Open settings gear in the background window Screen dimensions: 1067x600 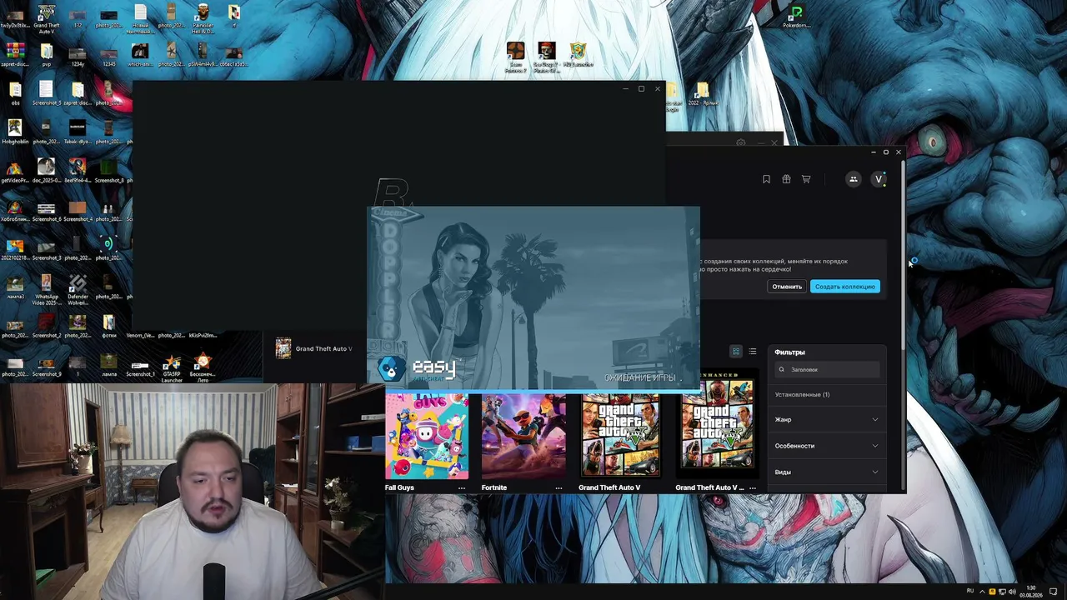pyautogui.click(x=740, y=143)
